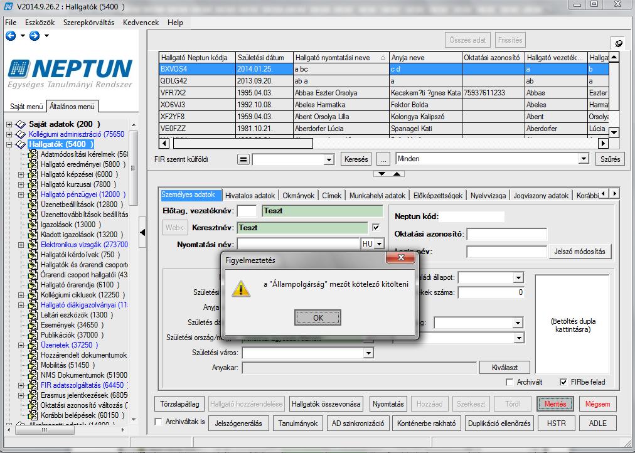Click the Mégsem button
The height and width of the screenshot is (453, 635).
pos(597,404)
